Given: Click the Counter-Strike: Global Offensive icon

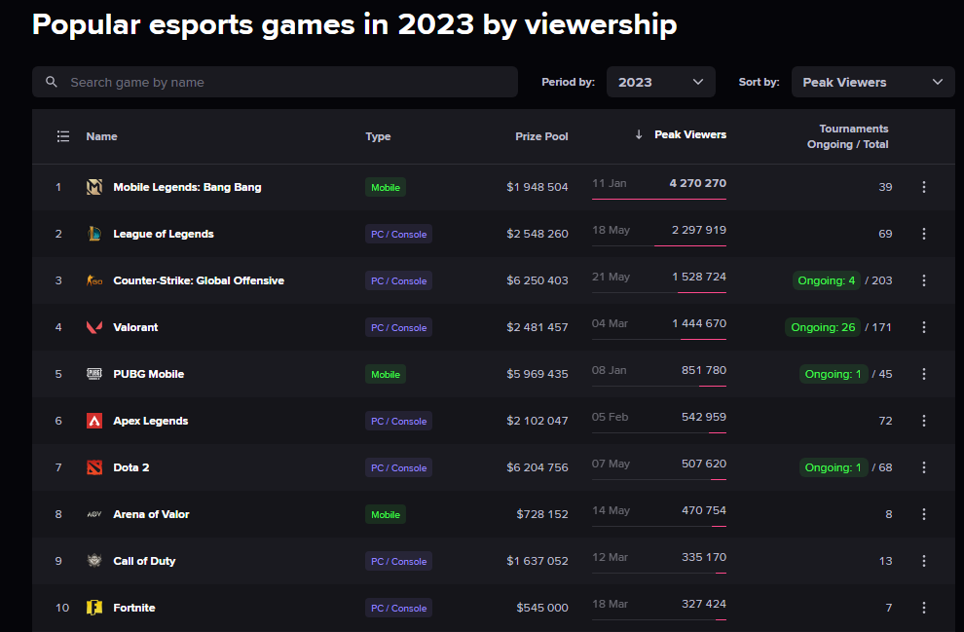Looking at the screenshot, I should coord(94,280).
